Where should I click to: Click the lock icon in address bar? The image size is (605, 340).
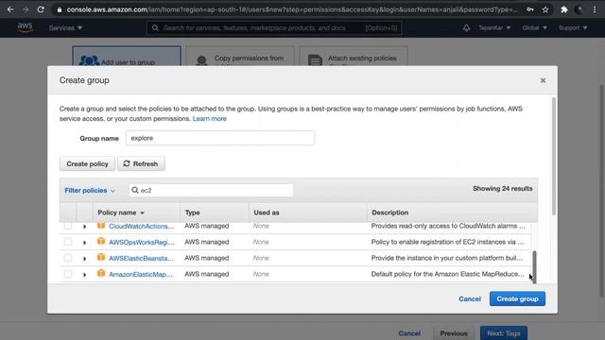[60, 9]
